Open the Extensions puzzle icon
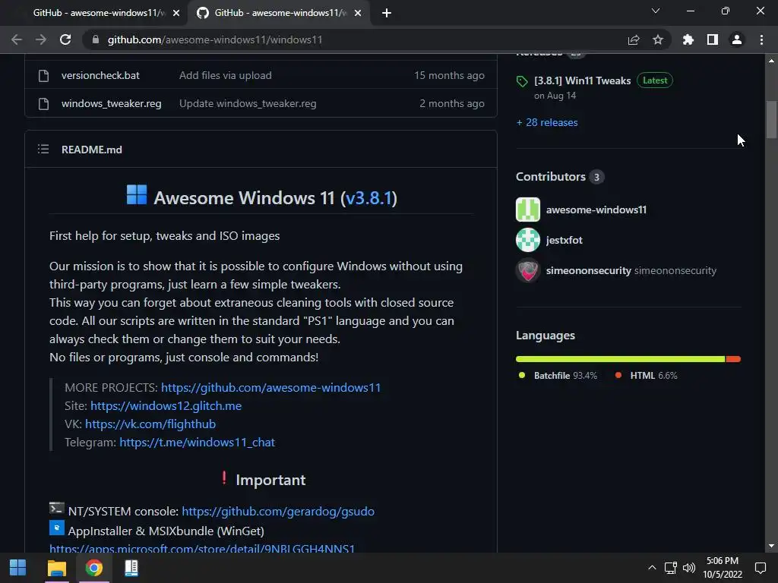Screen dimensions: 778x583 688,39
